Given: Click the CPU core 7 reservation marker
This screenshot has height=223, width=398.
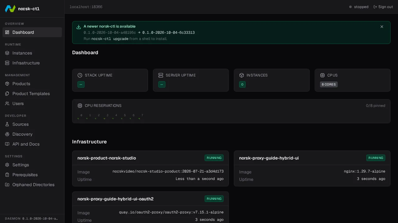Looking at the screenshot, I should tap(139, 118).
